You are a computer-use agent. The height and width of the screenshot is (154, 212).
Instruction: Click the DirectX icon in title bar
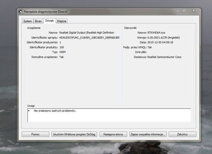pos(20,12)
